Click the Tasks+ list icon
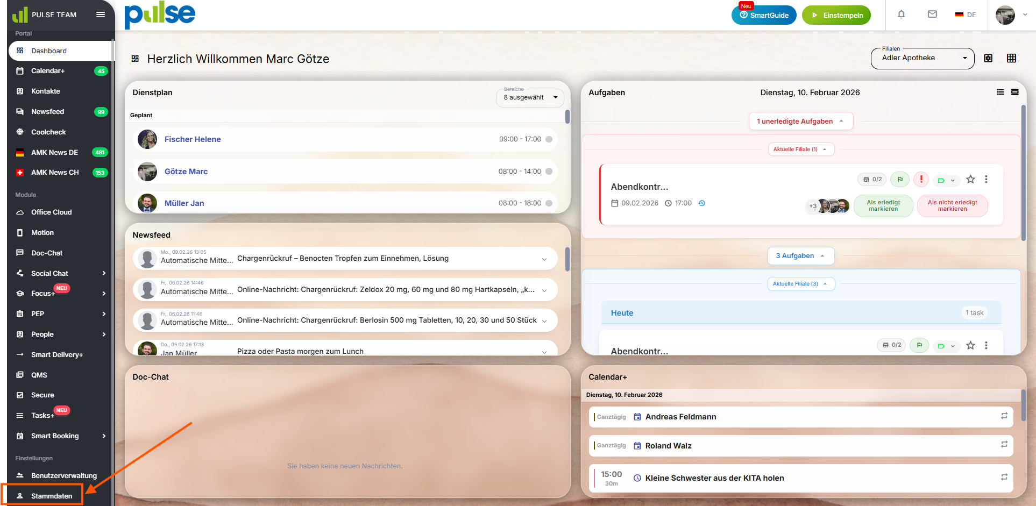This screenshot has width=1036, height=506. point(20,416)
